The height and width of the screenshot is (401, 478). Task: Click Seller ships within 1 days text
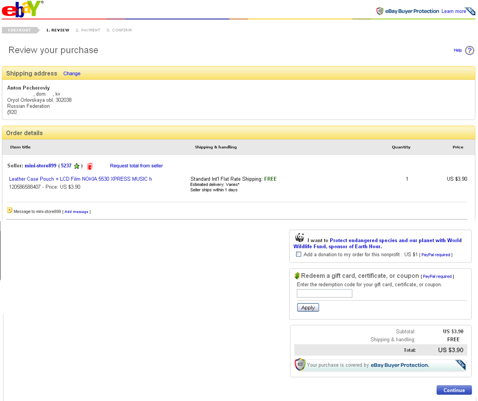(214, 190)
